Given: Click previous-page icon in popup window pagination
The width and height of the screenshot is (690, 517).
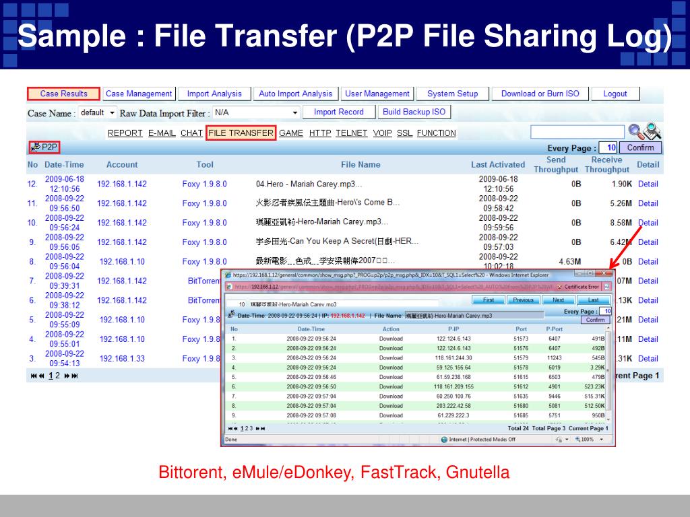Looking at the screenshot, I should tap(235, 428).
